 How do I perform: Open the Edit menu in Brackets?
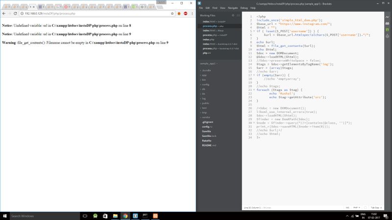(x=207, y=8)
